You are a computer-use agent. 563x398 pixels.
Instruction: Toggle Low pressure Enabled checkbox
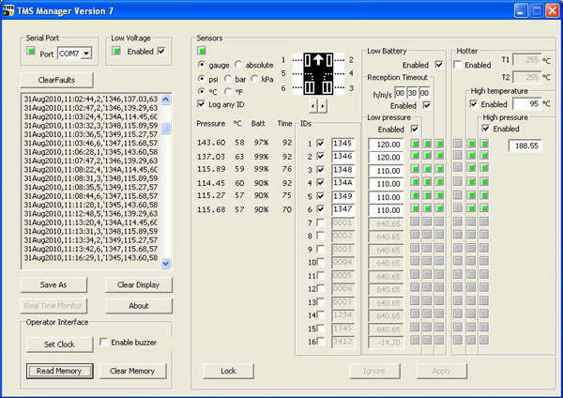(x=415, y=129)
